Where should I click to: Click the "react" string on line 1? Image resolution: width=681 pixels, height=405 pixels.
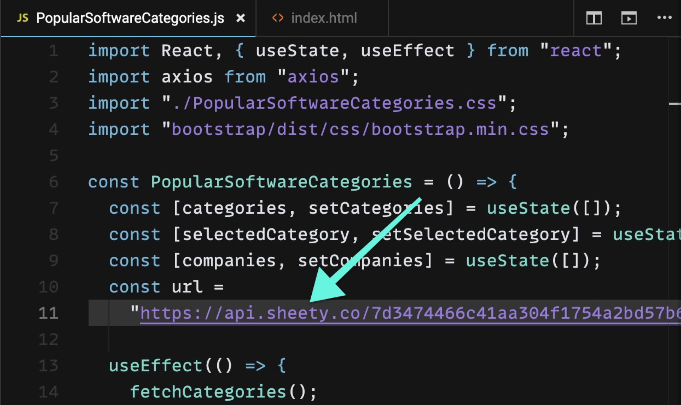pos(576,51)
